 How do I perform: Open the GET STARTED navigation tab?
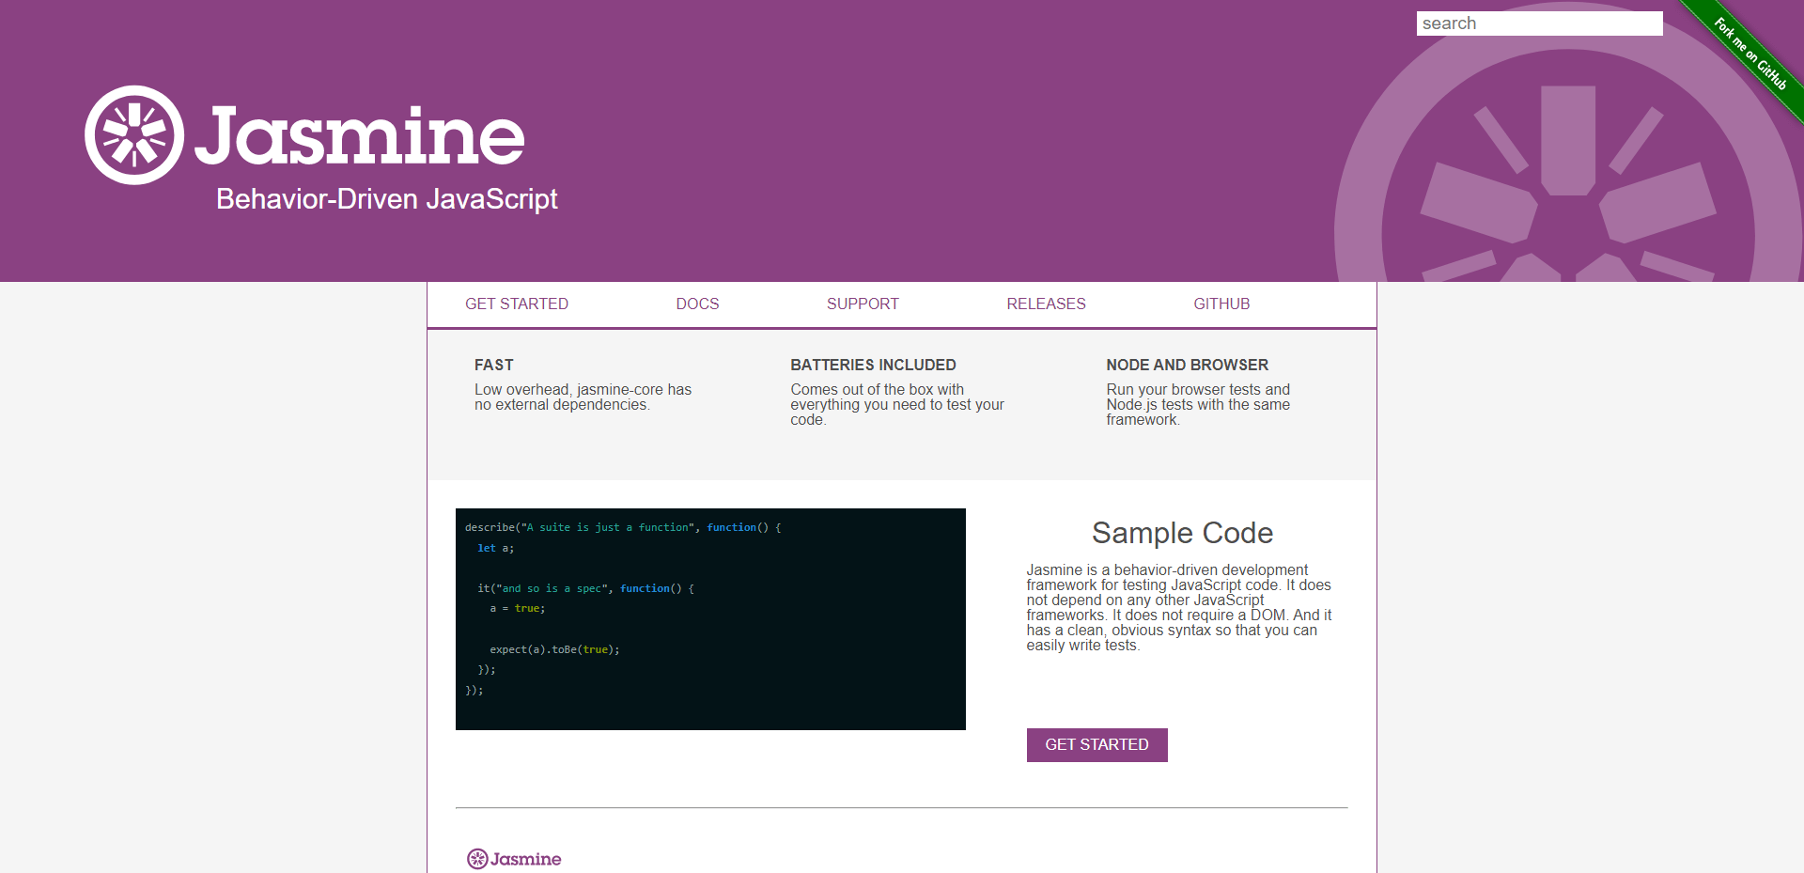[517, 304]
